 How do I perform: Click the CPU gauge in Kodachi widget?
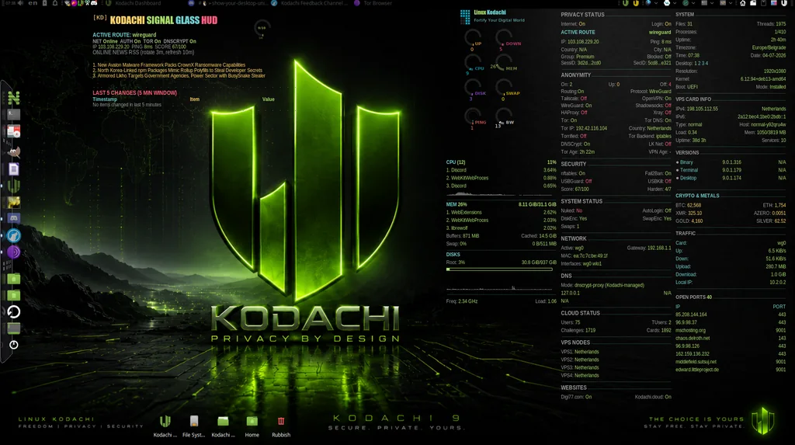tap(474, 63)
